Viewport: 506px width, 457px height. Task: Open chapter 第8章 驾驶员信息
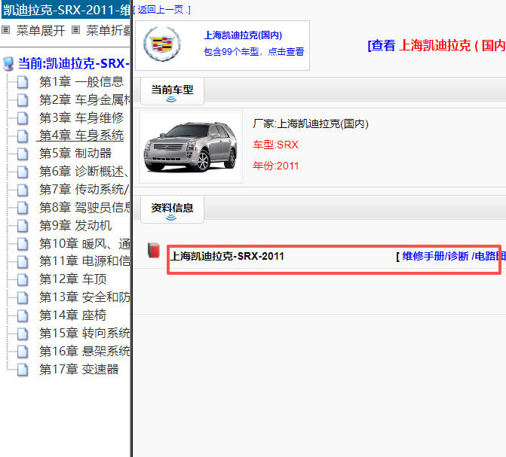(84, 208)
